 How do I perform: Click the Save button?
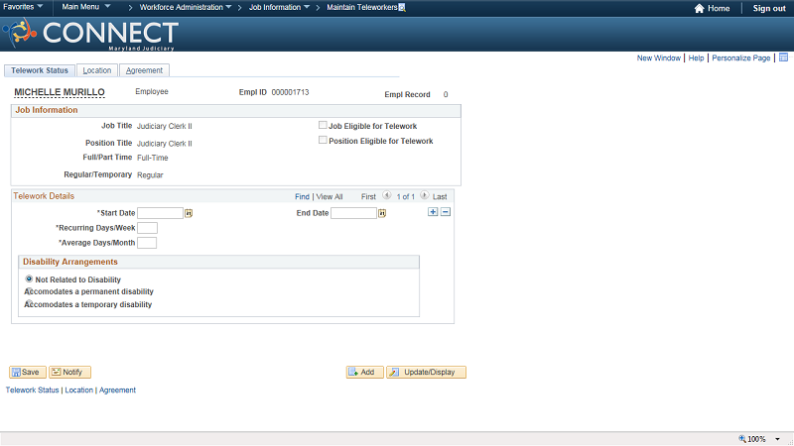(28, 373)
